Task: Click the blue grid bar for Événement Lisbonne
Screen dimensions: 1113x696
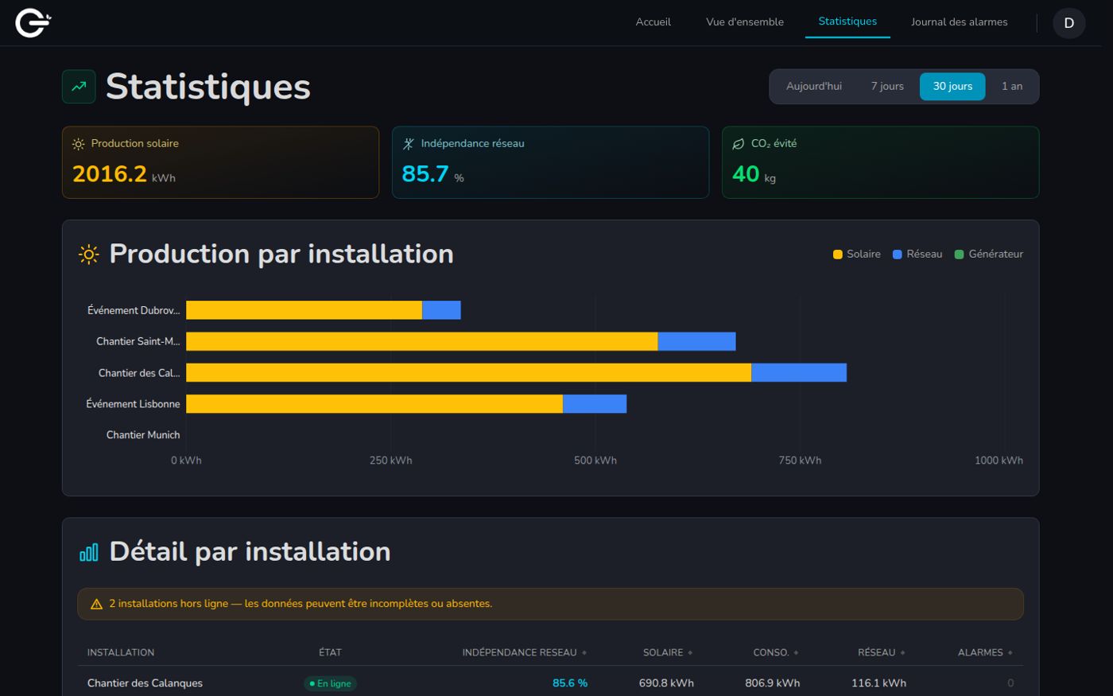Action: click(595, 404)
